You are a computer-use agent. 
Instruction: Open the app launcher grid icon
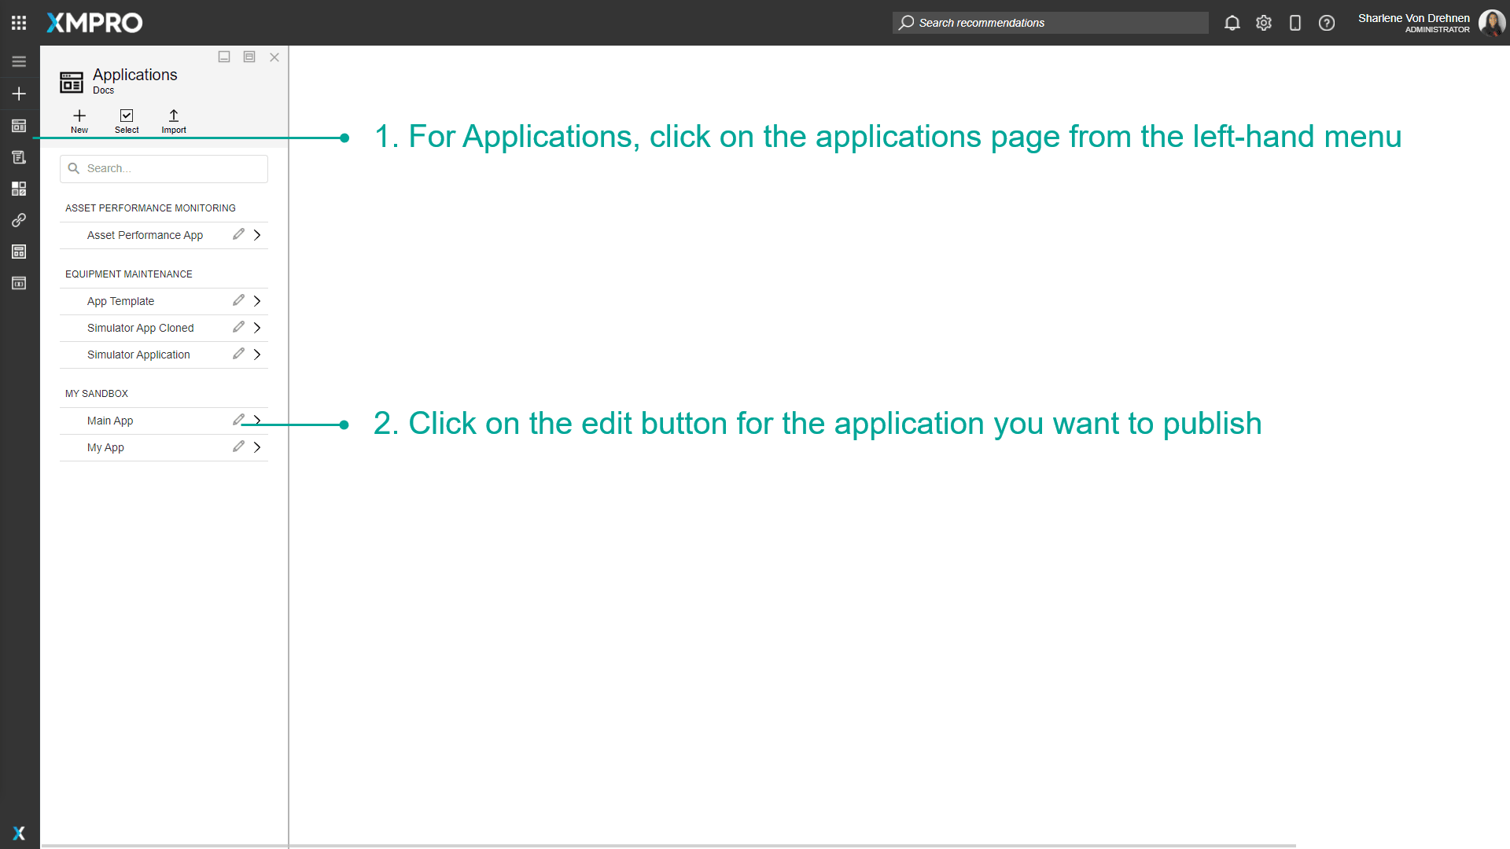(19, 23)
